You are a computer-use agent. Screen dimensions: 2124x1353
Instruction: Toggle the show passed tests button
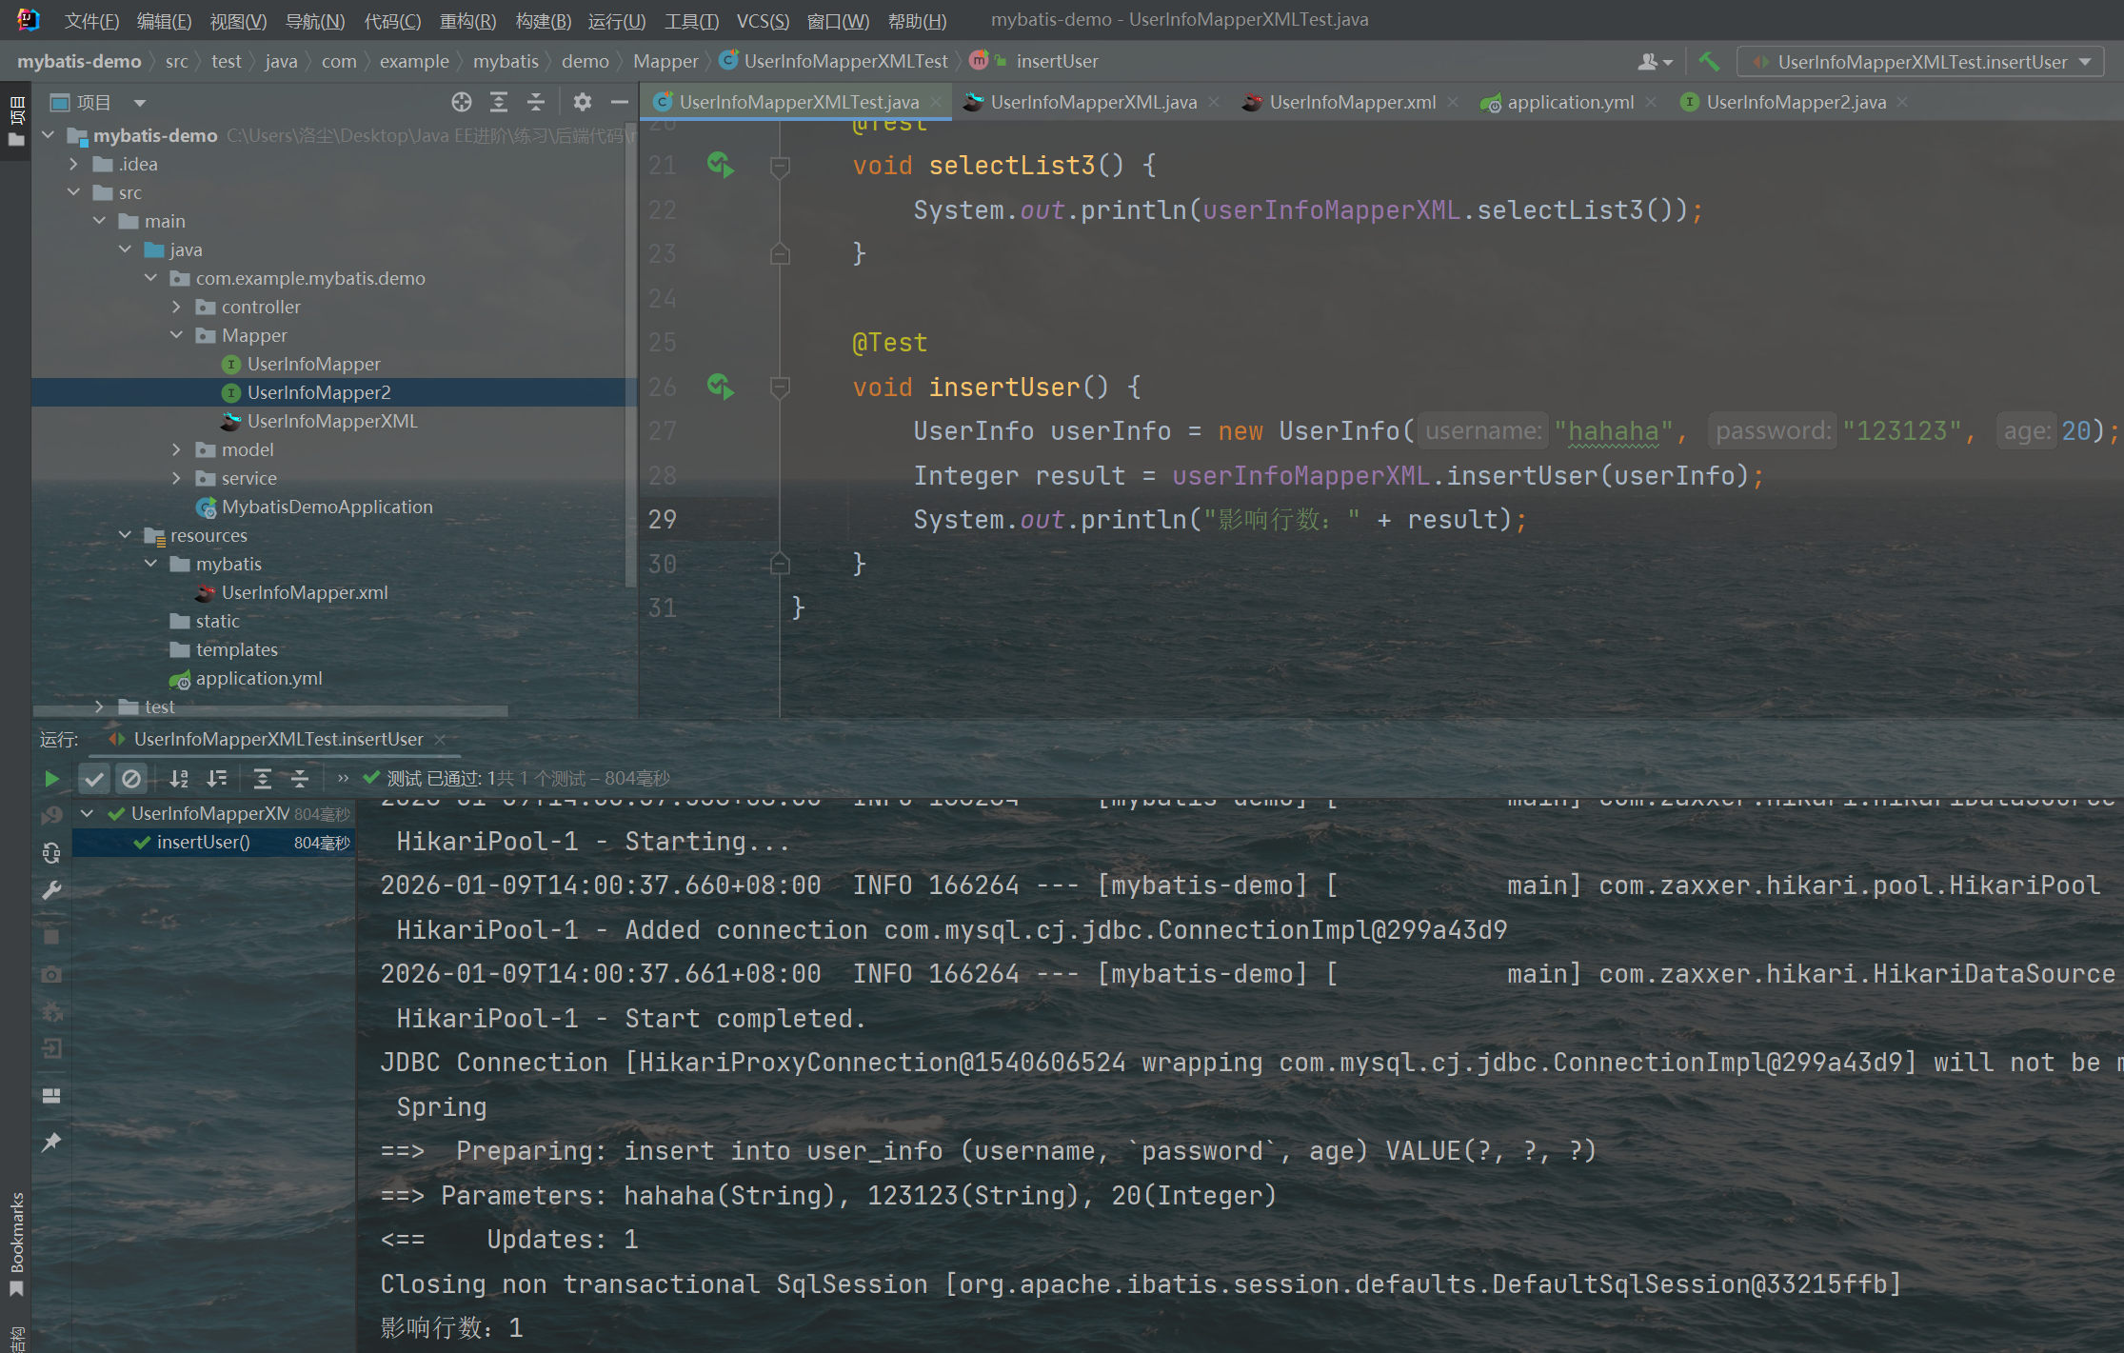pos(93,779)
